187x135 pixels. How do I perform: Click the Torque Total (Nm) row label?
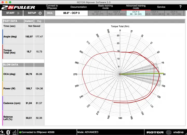(9, 52)
